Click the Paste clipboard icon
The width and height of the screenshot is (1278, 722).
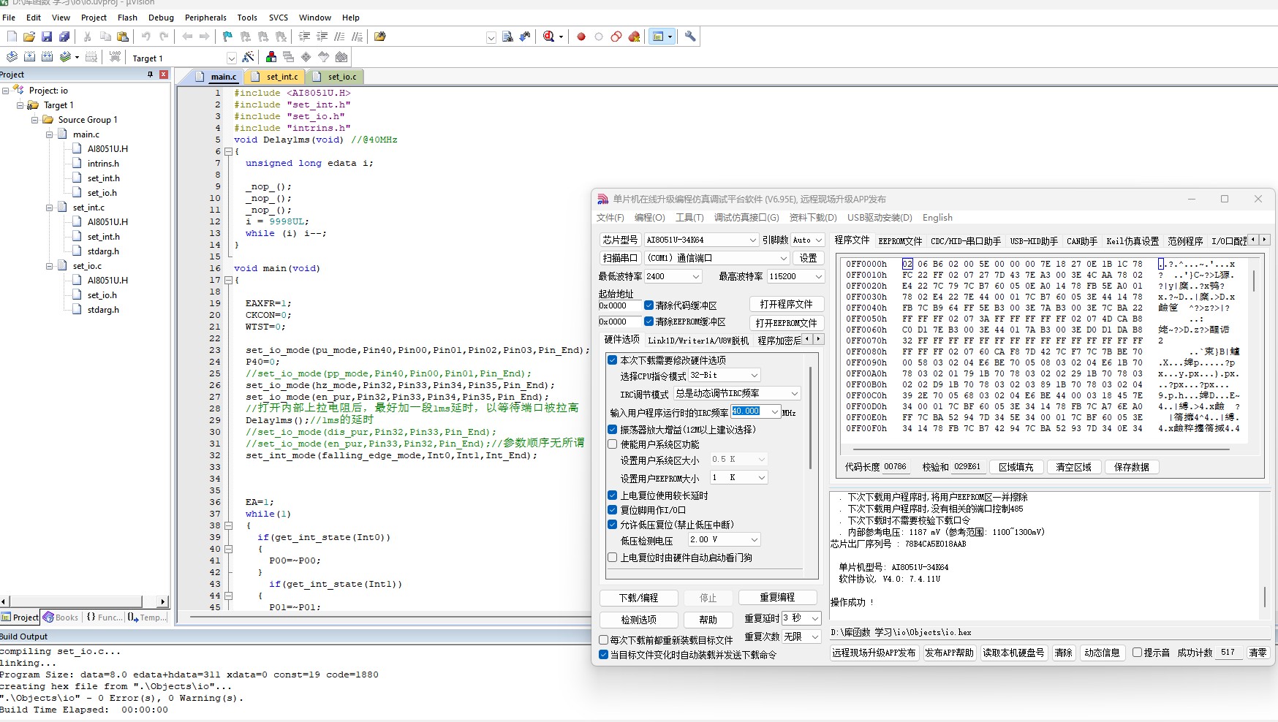tap(123, 37)
